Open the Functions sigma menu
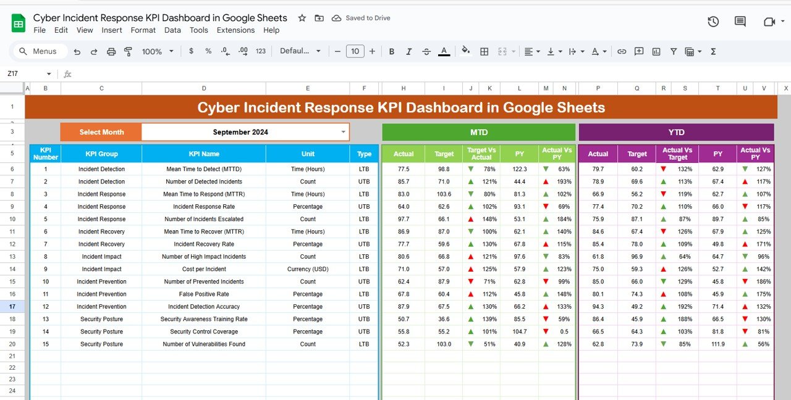 (x=713, y=51)
